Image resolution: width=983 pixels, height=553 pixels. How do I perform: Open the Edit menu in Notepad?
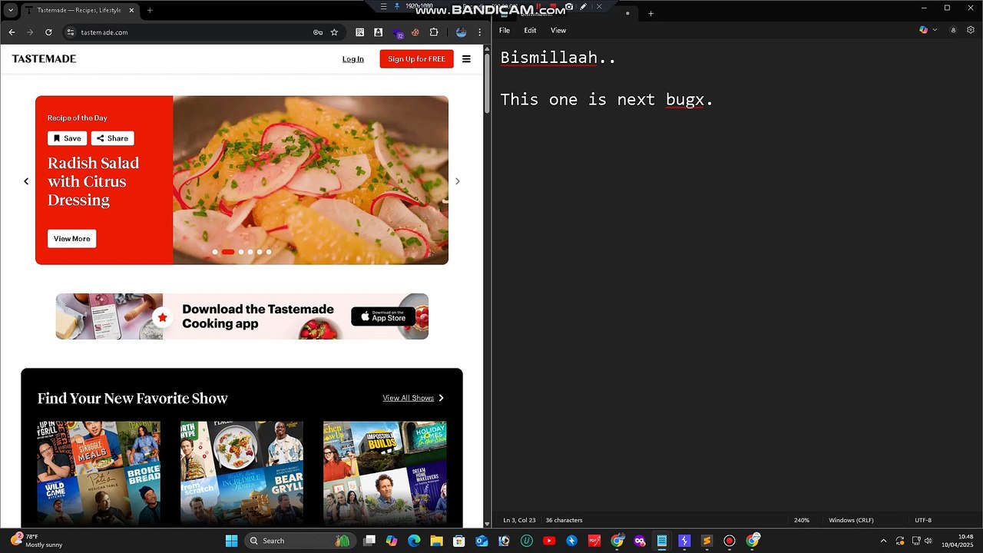click(530, 31)
